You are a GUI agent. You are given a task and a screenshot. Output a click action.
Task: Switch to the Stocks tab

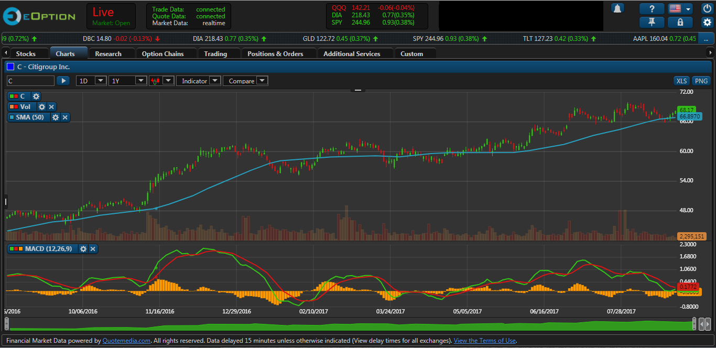(x=26, y=53)
